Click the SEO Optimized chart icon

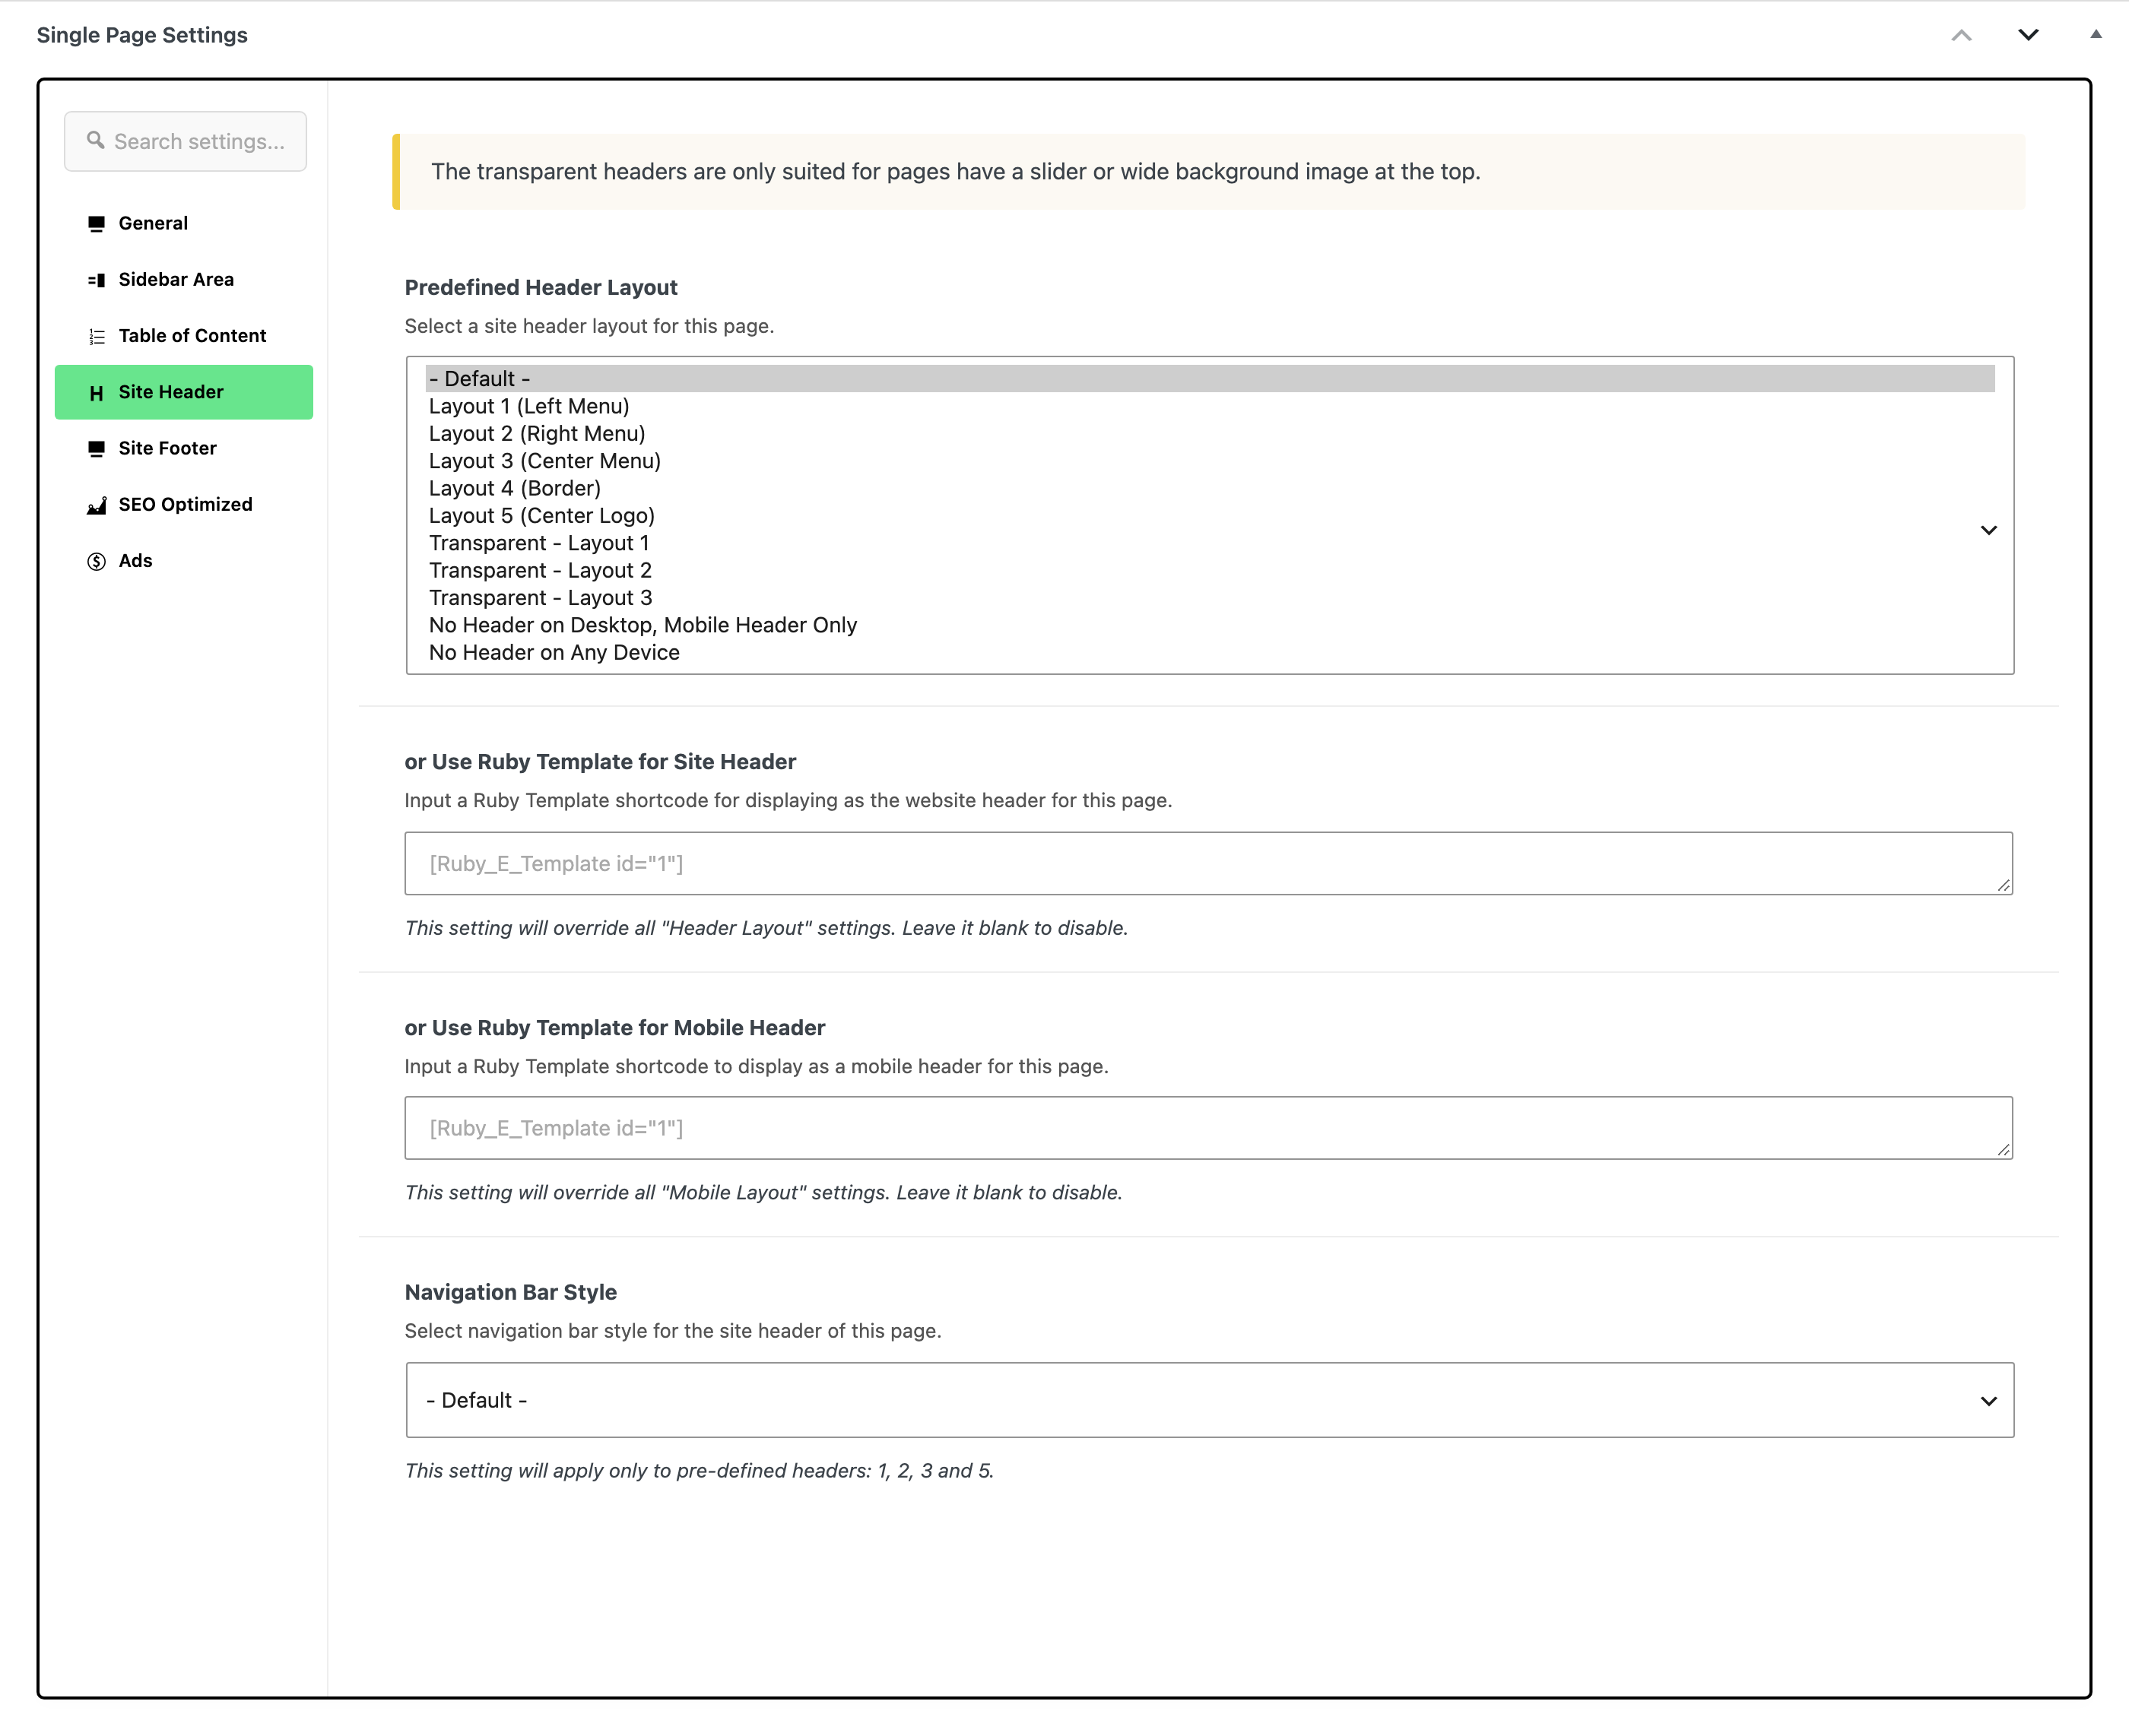pos(96,505)
